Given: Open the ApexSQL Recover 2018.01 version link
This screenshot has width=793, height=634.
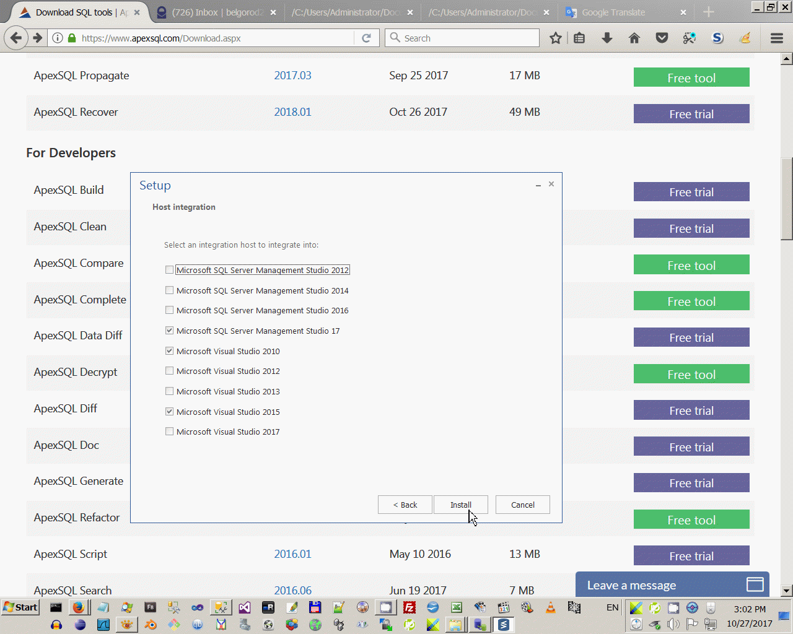Looking at the screenshot, I should click(x=293, y=112).
